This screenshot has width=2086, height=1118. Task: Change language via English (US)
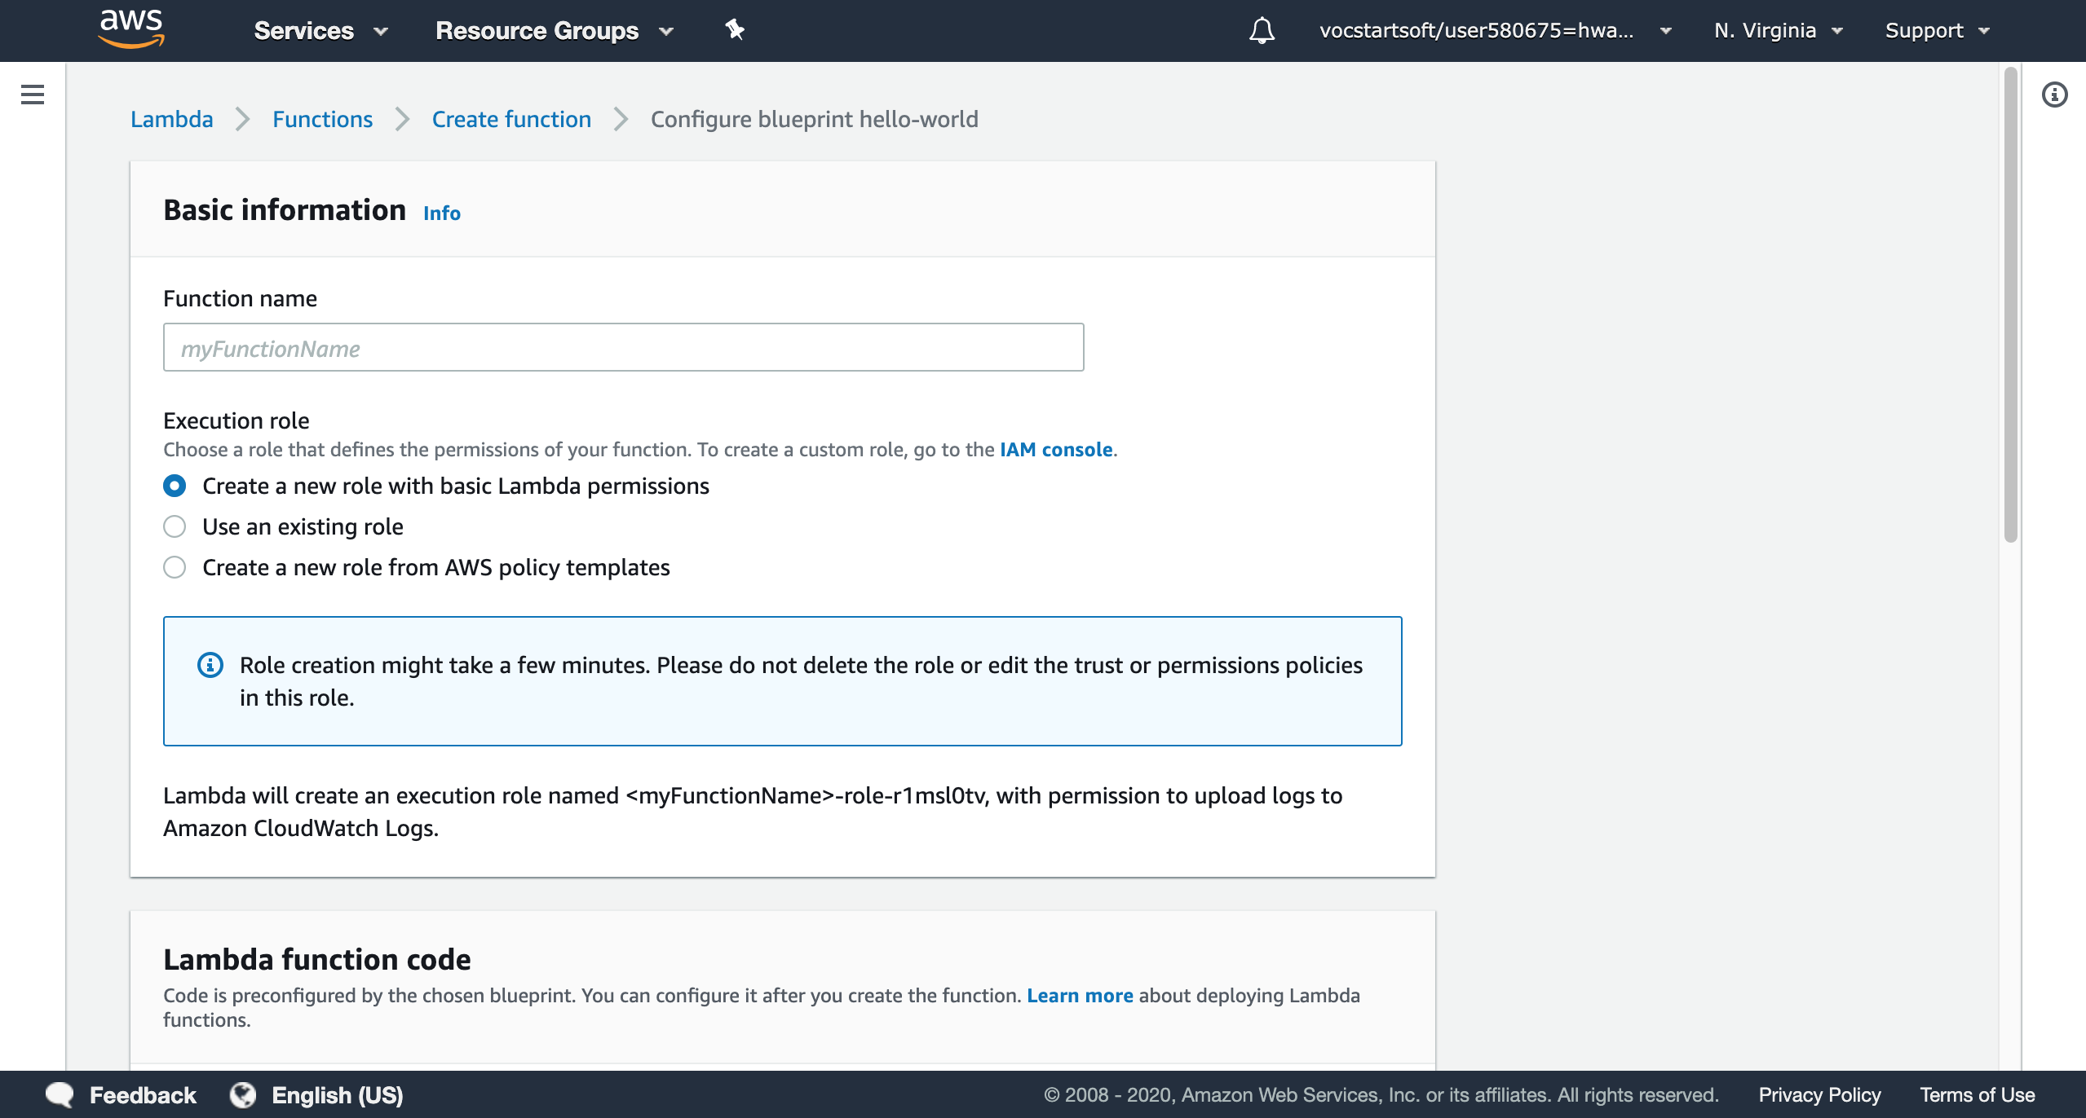338,1094
